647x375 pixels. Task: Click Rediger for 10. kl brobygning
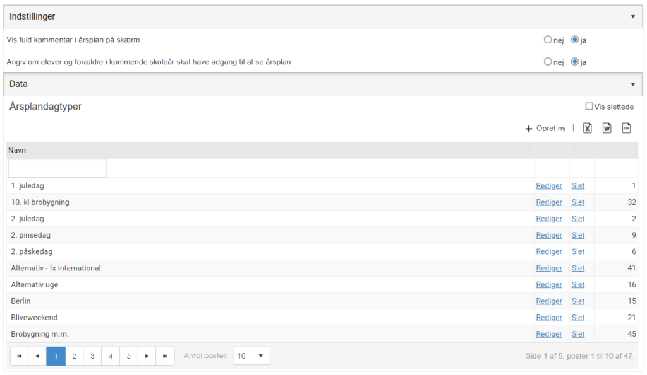549,202
